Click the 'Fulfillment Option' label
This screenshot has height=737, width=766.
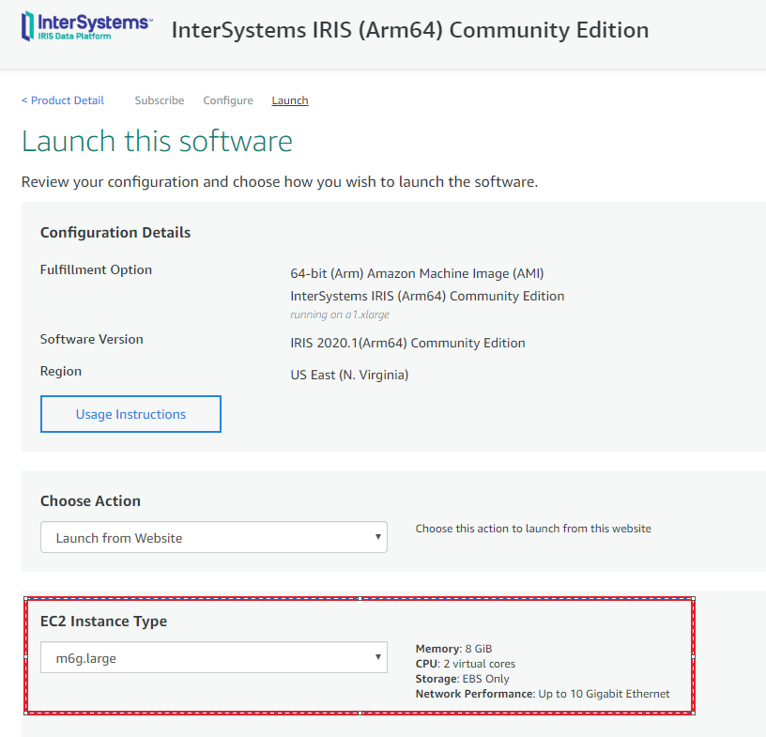point(96,269)
